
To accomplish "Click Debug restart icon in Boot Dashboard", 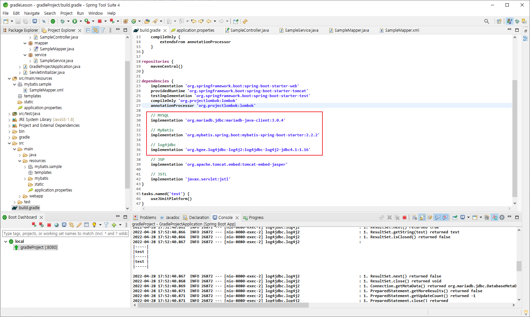I will point(41,225).
